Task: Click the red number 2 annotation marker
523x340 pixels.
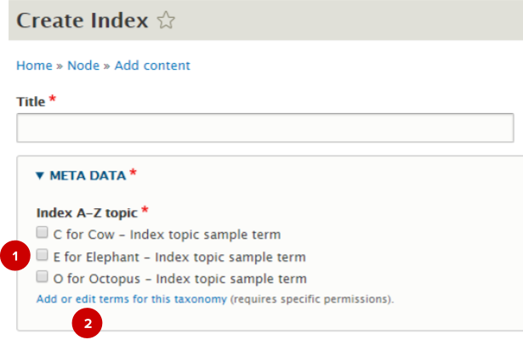Action: [88, 323]
